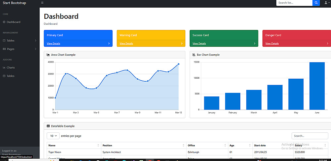Image resolution: width=331 pixels, height=161 pixels.
Task: Click the 'February' label under the bar chart
Action: pos(233,113)
